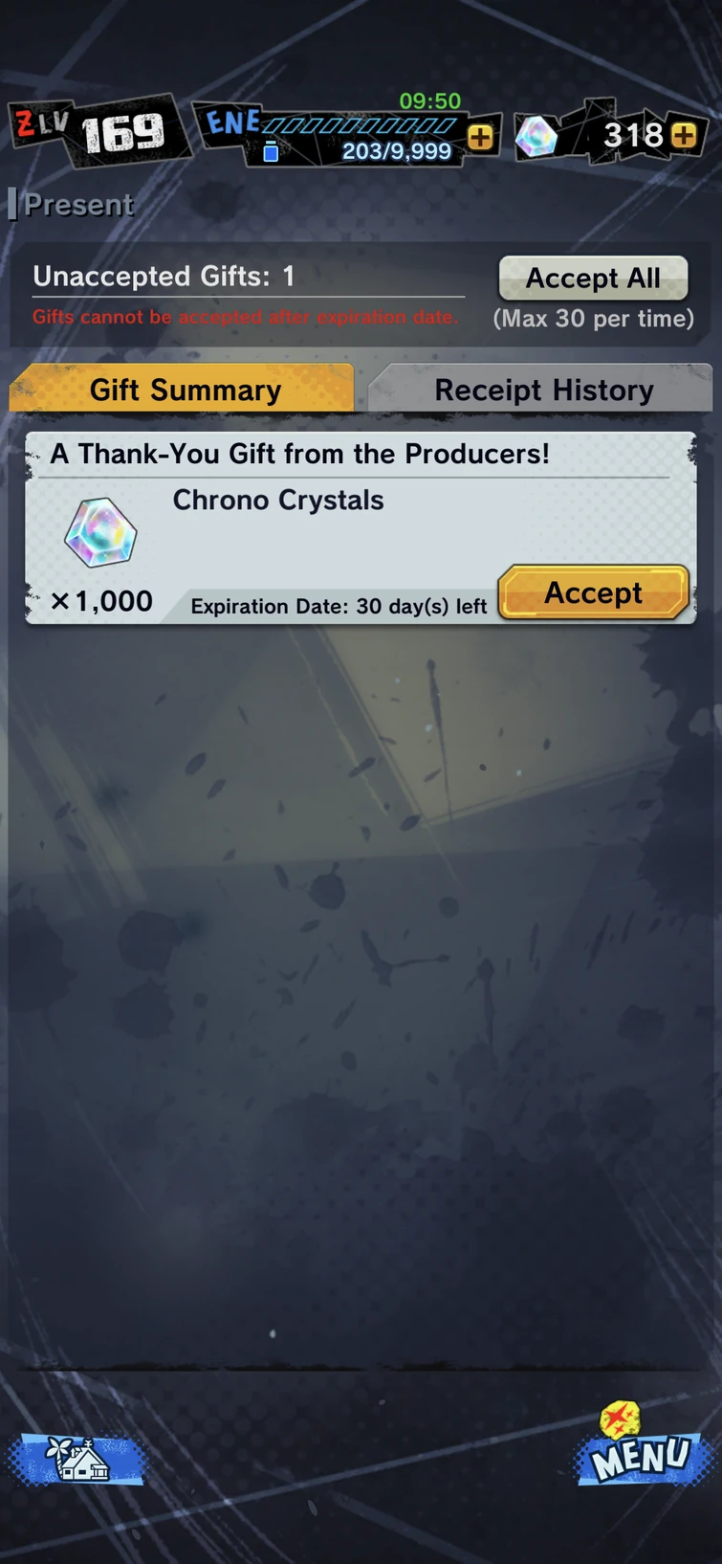Tap the home house icon
Viewport: 722px width, 1564px height.
[77, 1459]
